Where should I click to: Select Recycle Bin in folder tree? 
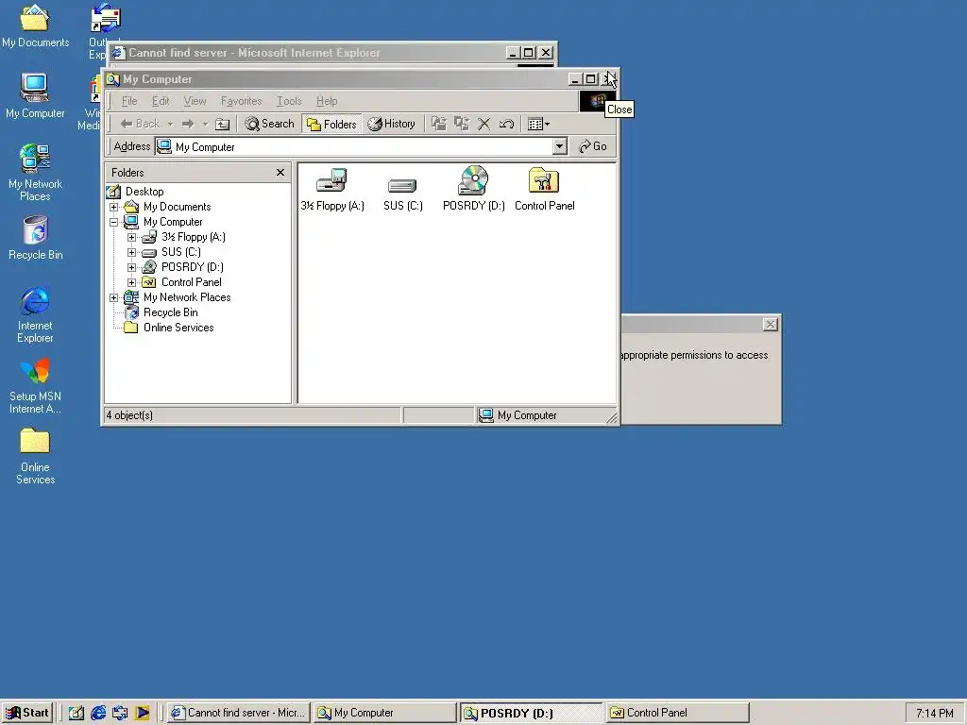point(170,312)
